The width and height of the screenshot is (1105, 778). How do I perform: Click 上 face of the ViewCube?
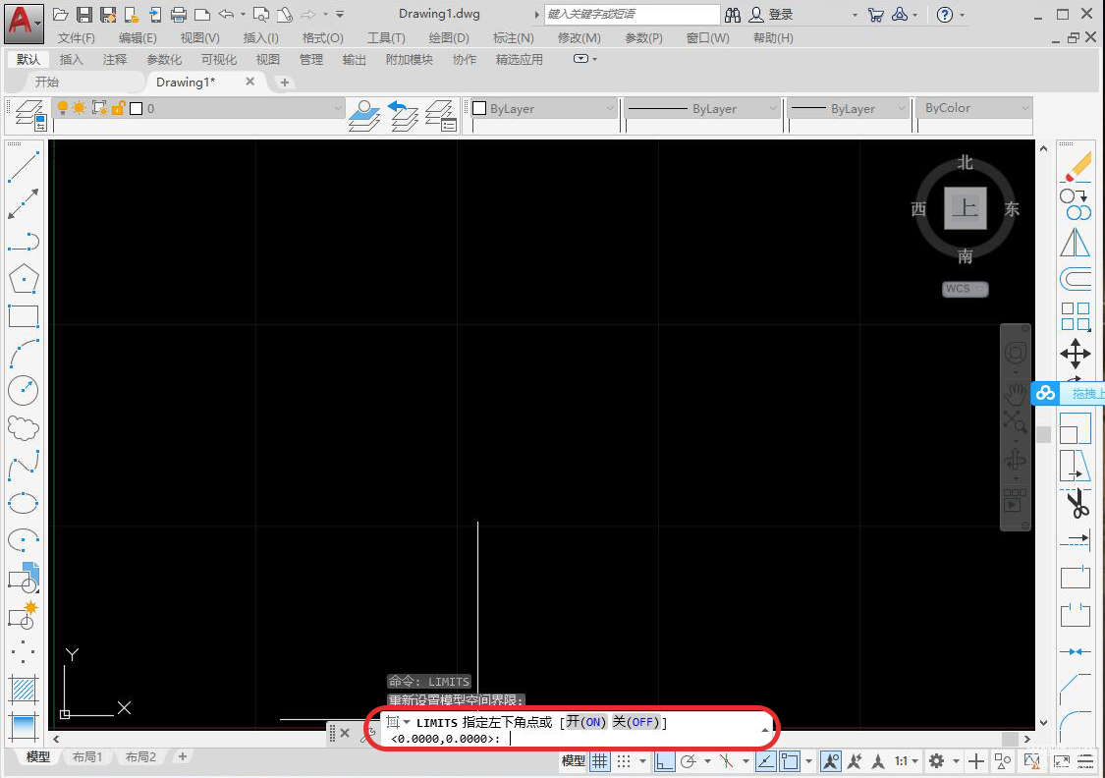point(966,208)
